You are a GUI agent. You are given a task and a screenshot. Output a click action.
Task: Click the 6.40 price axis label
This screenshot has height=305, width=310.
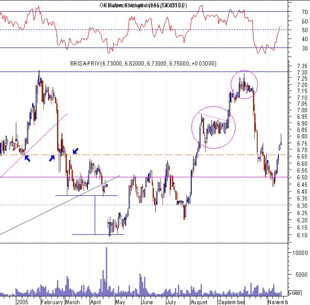pos(302,191)
